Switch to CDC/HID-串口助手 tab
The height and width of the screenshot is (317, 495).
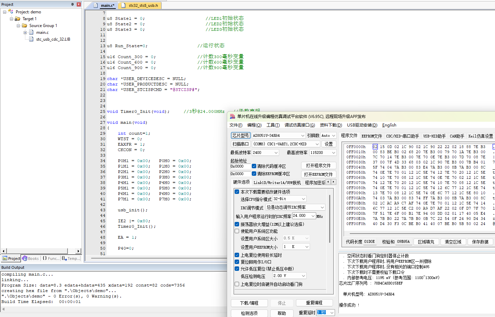click(403, 136)
